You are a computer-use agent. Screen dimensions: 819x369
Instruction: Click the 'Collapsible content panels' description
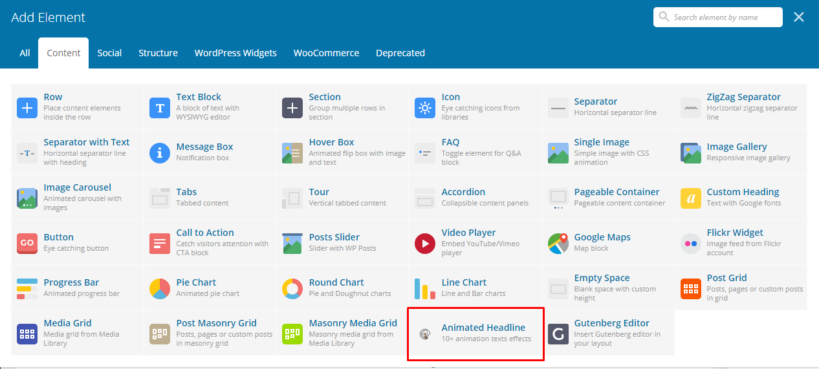pos(485,203)
